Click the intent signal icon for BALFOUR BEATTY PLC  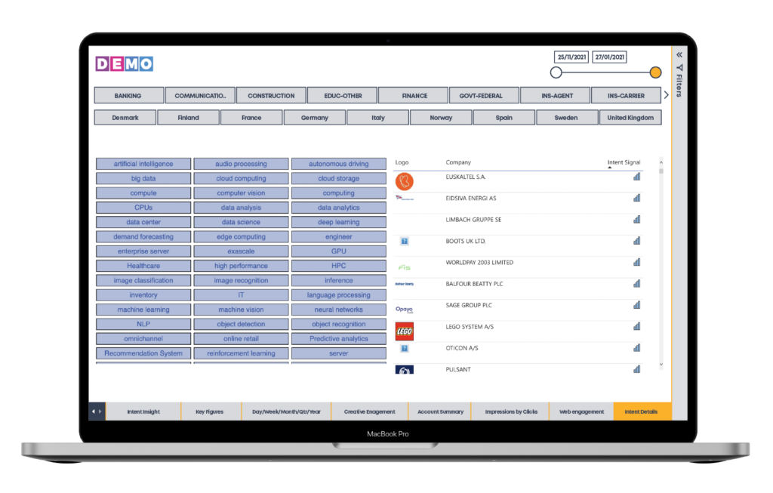(636, 283)
